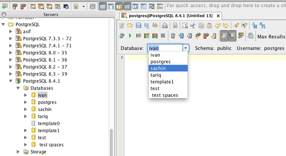286x156 pixels.
Task: Toggle the database cylinder panel icon in top toolbar
Action: 119,7
